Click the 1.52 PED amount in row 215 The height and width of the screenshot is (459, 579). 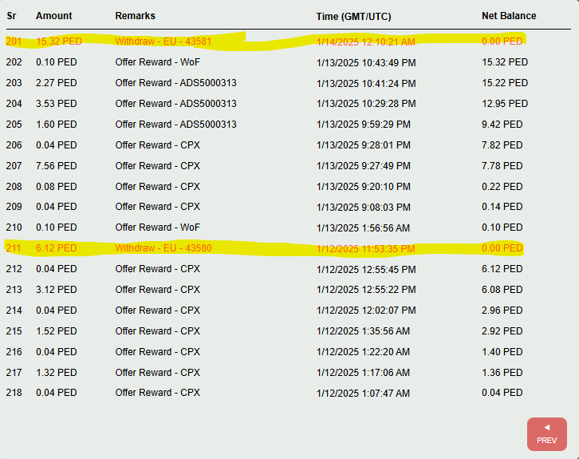pos(56,330)
